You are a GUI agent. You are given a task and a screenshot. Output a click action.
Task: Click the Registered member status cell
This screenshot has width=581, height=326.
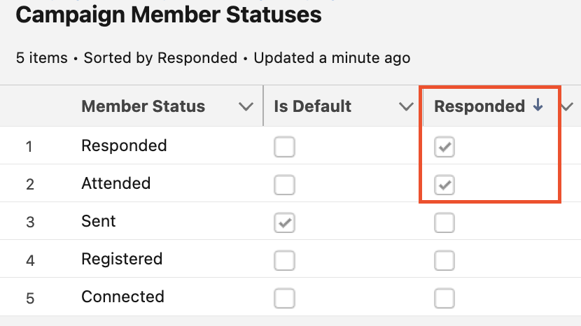(122, 259)
